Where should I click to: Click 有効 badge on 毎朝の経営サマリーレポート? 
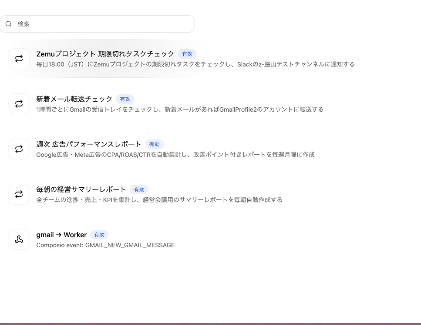coord(139,189)
